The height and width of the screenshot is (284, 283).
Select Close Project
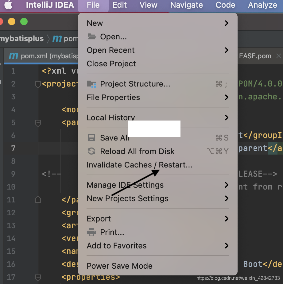pos(158,64)
